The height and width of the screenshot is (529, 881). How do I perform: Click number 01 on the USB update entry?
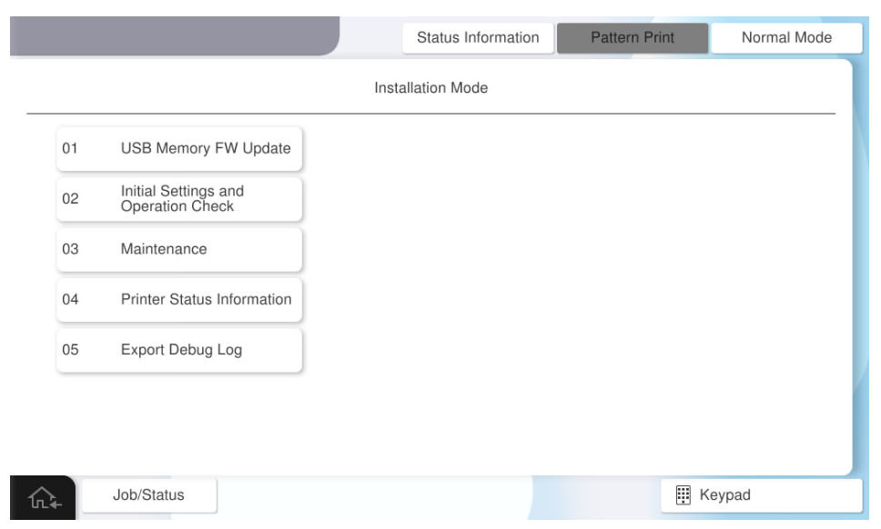[x=70, y=149]
